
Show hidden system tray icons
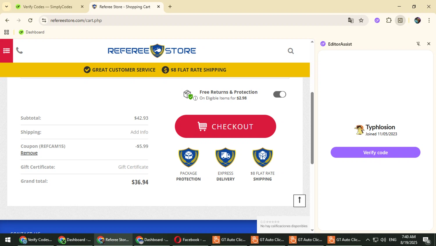point(368,240)
